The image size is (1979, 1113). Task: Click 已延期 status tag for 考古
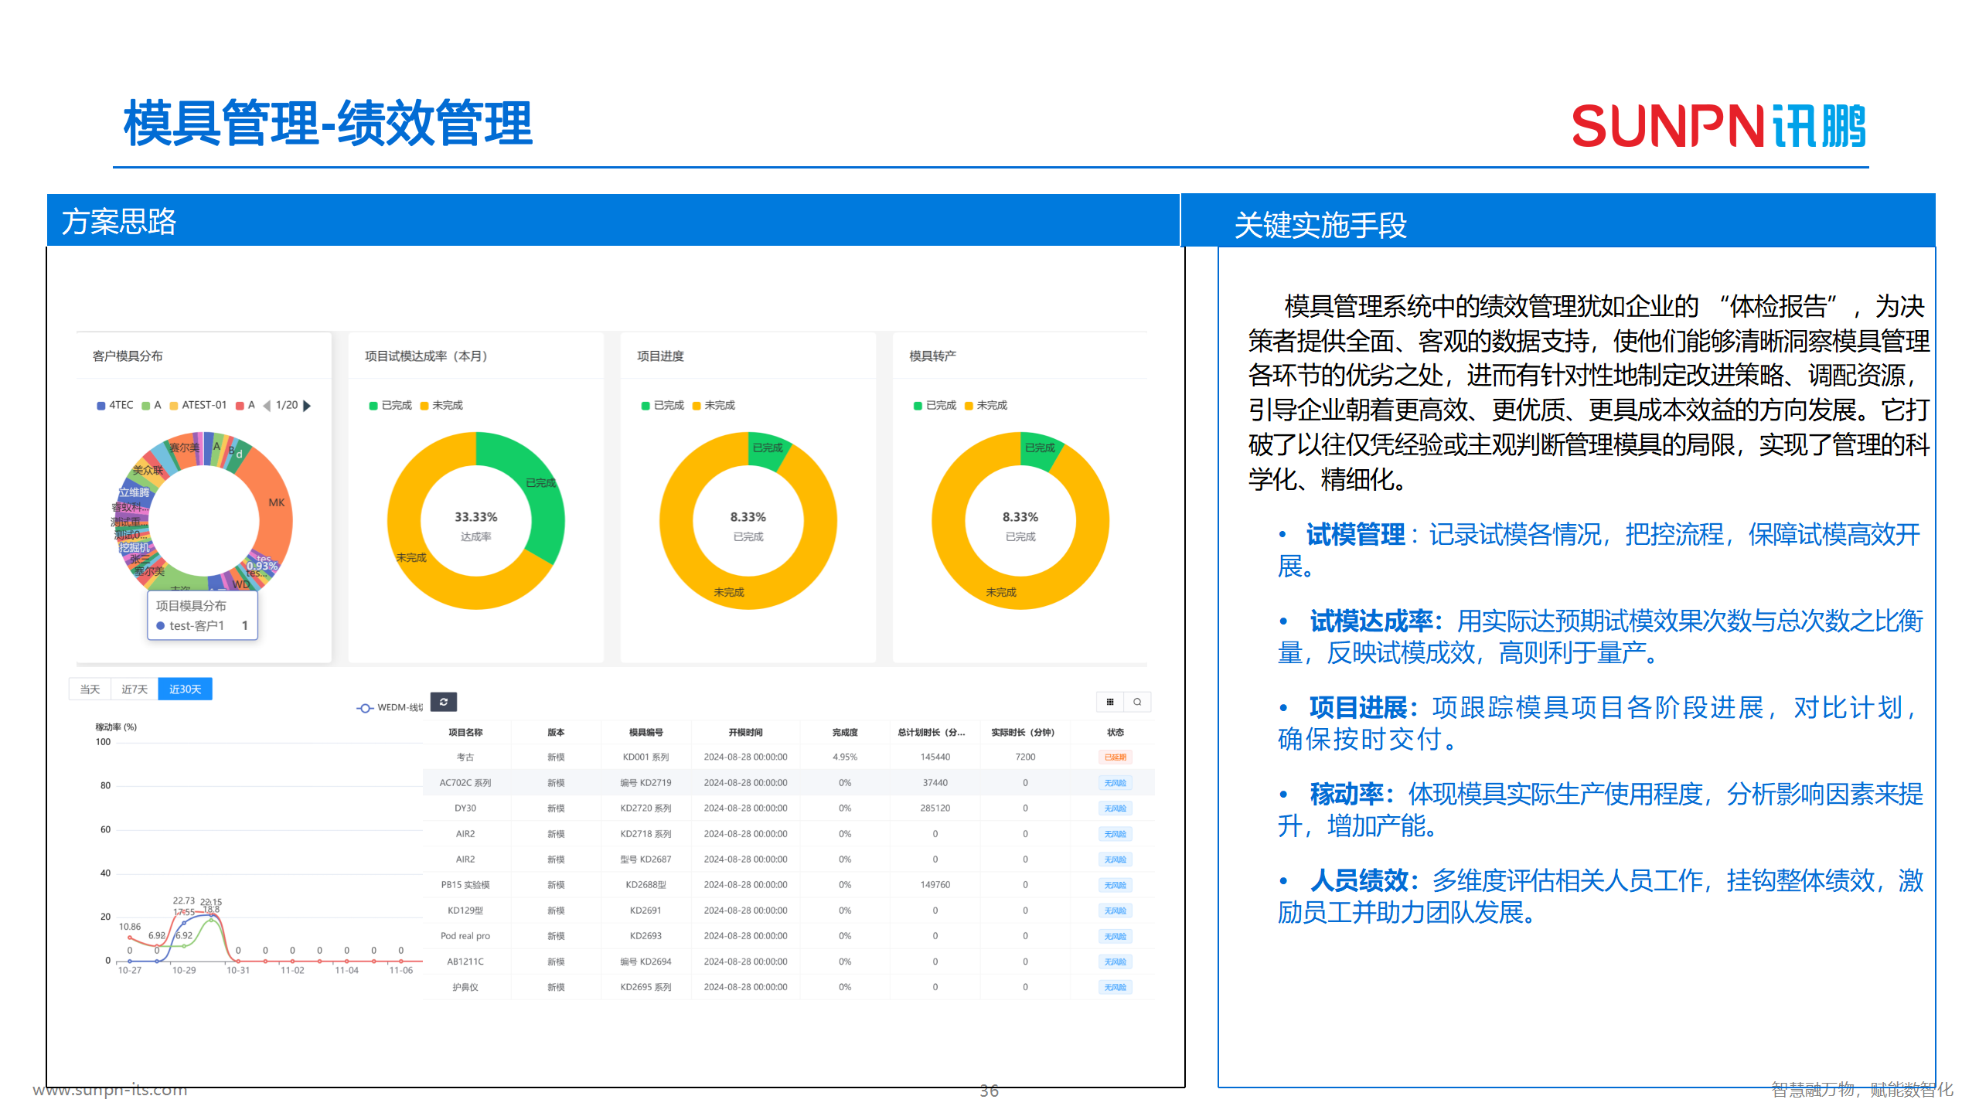pos(1115,757)
